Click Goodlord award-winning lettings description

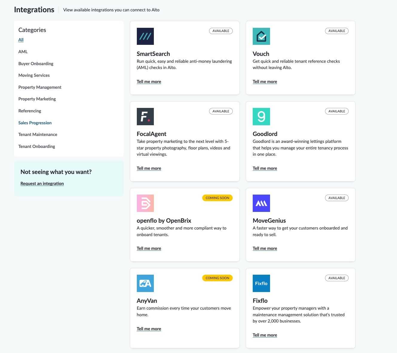[x=301, y=148]
